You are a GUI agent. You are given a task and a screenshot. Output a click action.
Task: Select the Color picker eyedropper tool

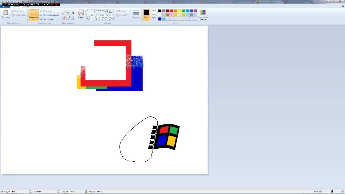pos(68,18)
